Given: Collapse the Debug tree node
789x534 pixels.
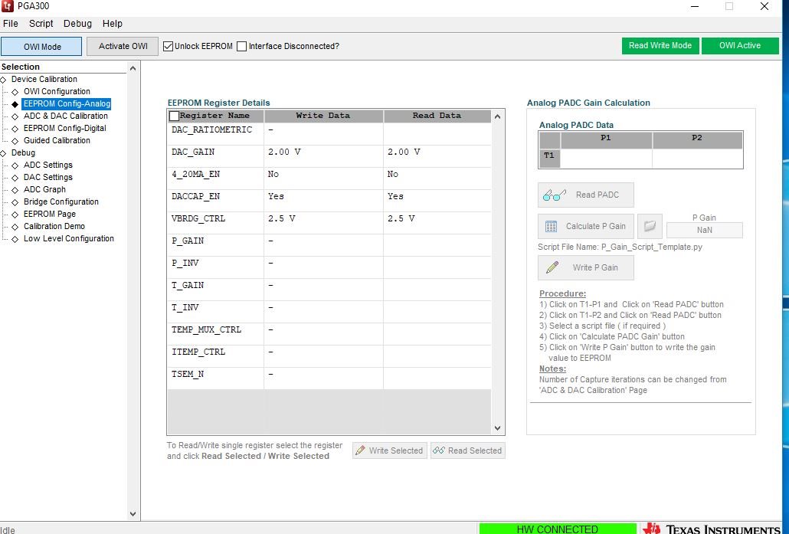Looking at the screenshot, I should pos(4,153).
